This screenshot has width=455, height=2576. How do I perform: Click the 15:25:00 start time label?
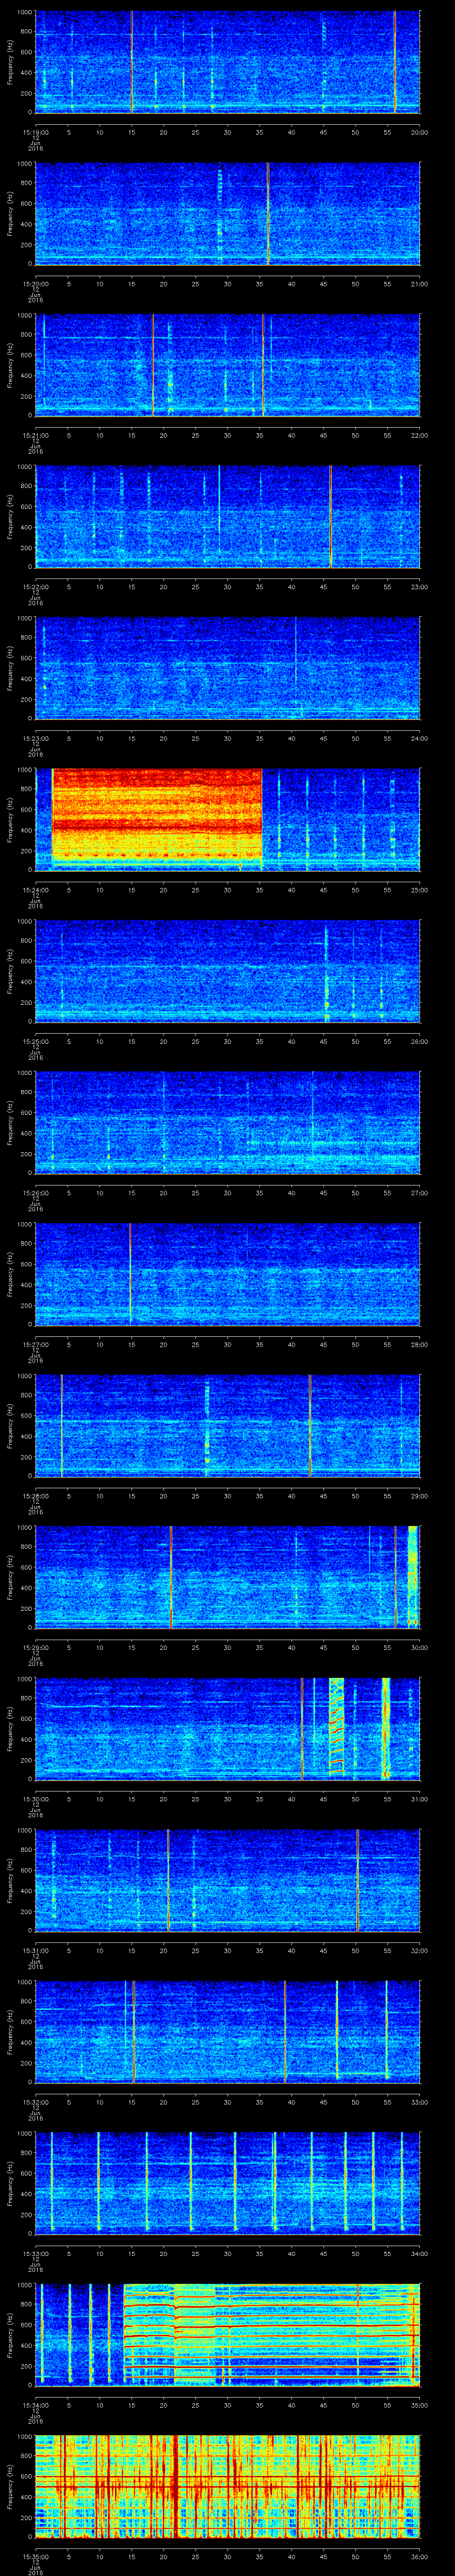(x=35, y=1041)
